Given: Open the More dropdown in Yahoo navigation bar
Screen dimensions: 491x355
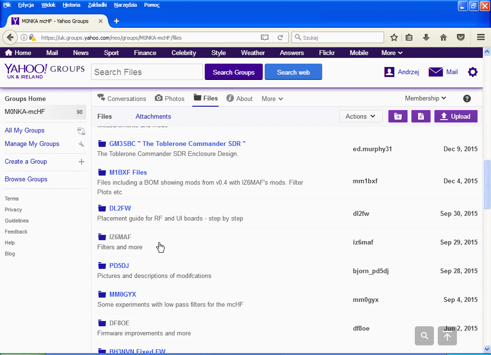Looking at the screenshot, I should 392,53.
